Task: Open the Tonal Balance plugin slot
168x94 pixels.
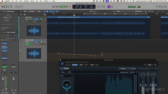Action: [x=4, y=51]
